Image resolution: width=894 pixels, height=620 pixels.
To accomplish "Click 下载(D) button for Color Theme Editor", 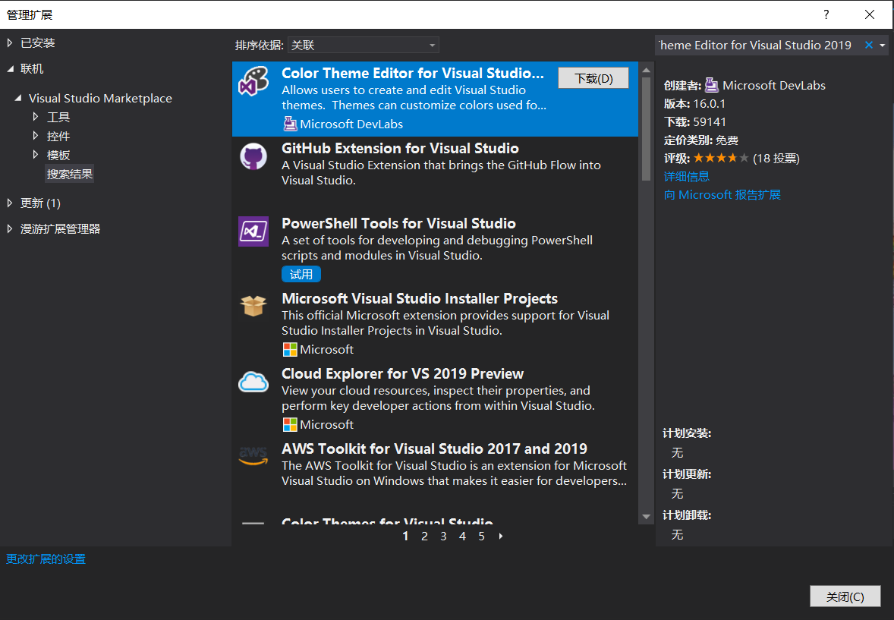I will coord(593,78).
